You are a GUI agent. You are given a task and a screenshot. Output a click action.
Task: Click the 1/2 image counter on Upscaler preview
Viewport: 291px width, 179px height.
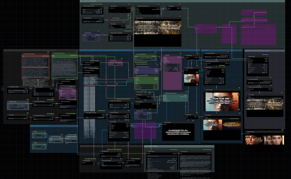239,109
